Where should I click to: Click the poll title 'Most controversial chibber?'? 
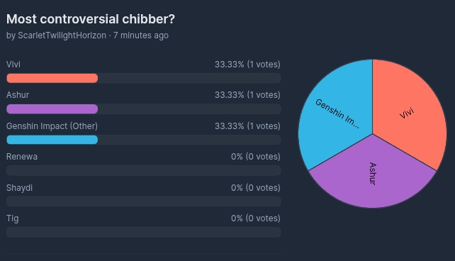tap(91, 19)
